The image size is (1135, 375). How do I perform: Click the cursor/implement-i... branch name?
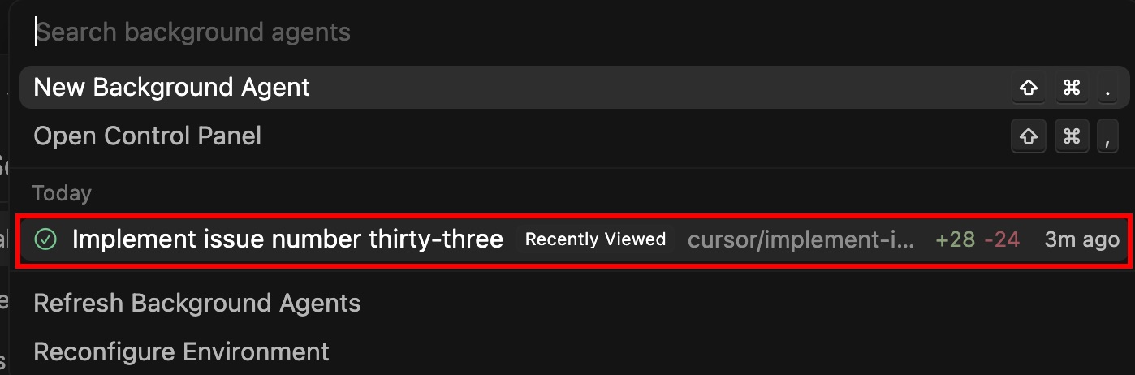pos(801,239)
